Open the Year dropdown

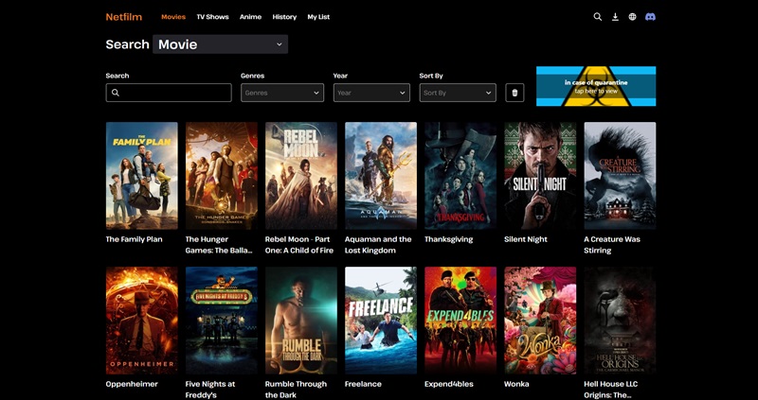pyautogui.click(x=371, y=93)
